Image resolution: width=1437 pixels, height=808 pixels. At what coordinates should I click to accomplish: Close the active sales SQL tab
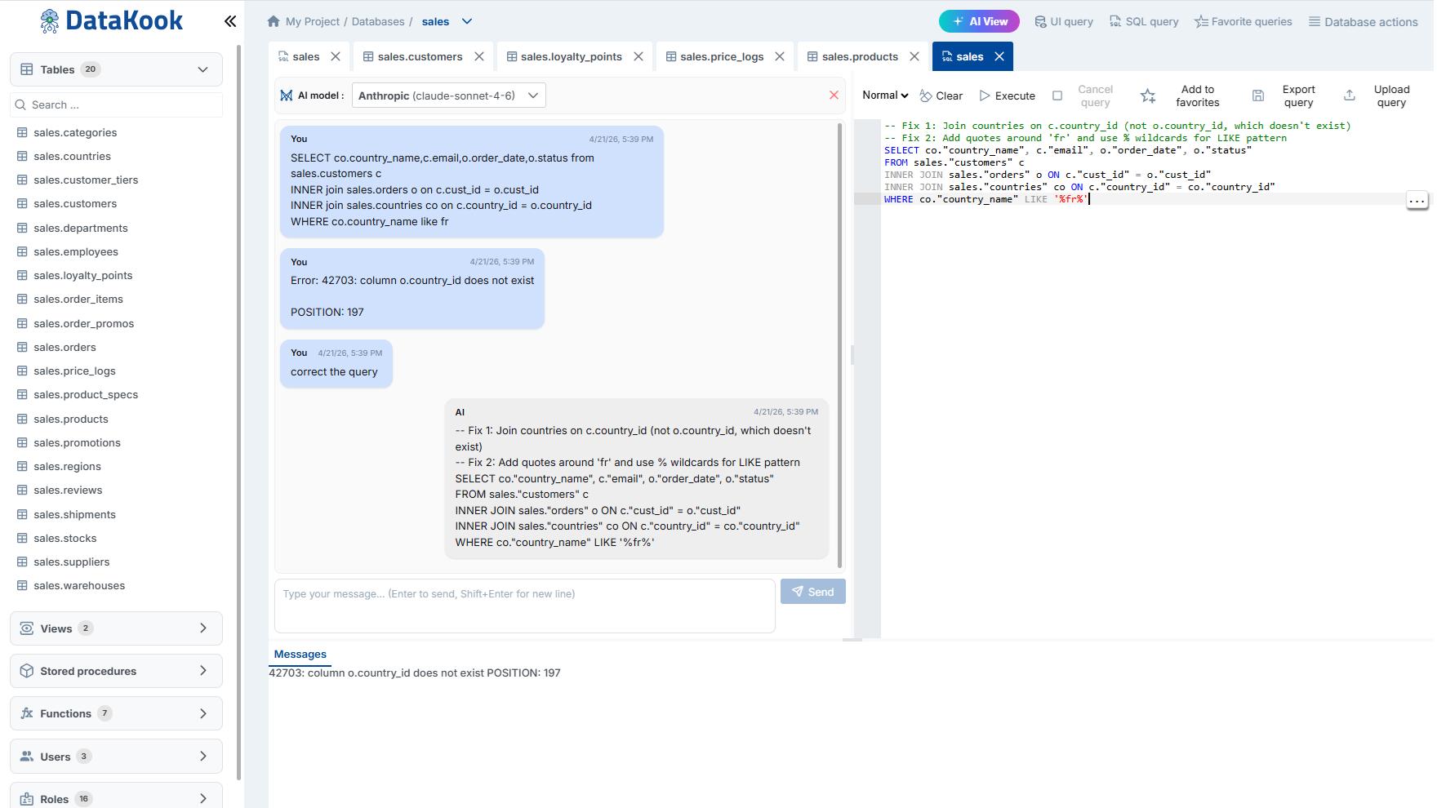point(999,56)
